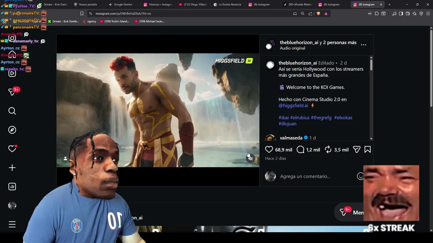Open the three-dot post options menu
The width and height of the screenshot is (433, 243).
pos(363,45)
